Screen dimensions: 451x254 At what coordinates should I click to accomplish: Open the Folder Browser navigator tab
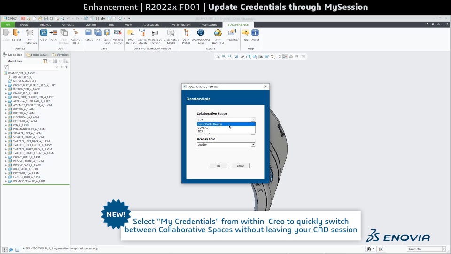click(x=37, y=55)
